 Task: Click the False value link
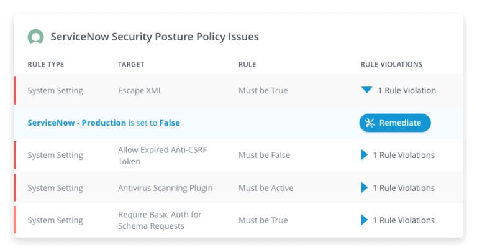[x=170, y=123]
